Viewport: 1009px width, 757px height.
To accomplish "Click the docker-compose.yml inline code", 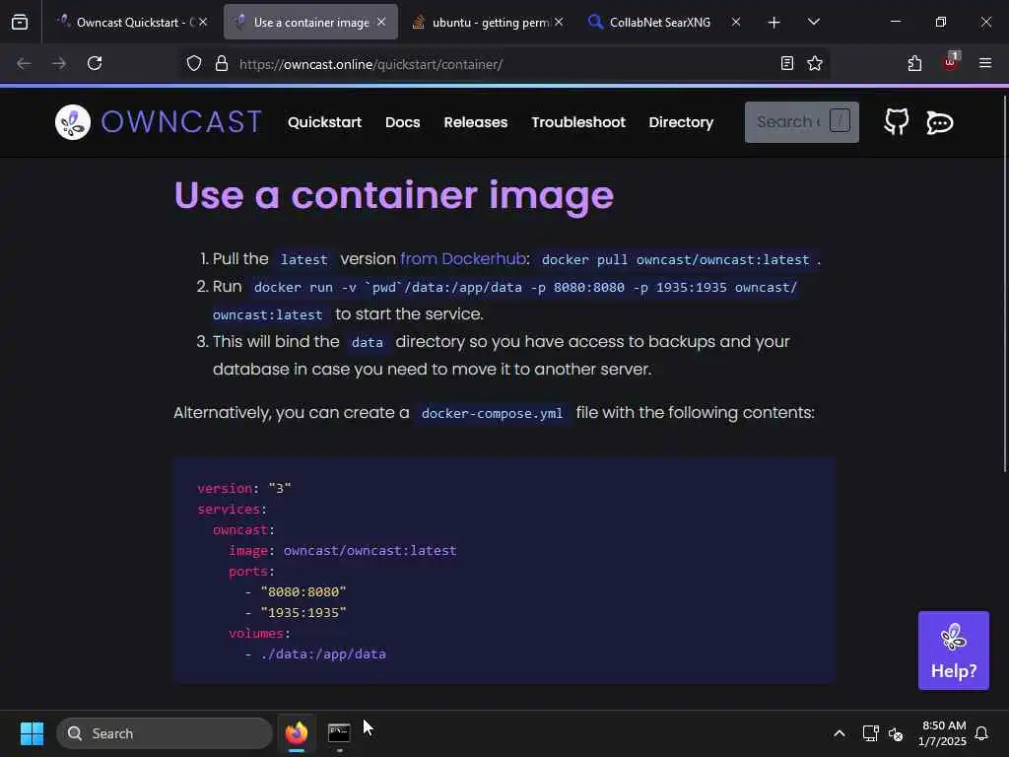I will [x=493, y=413].
